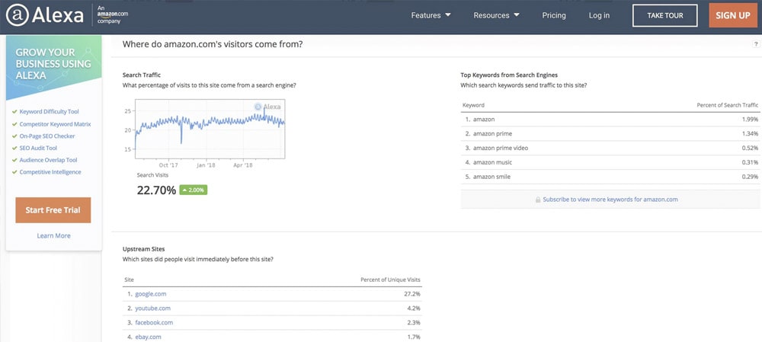This screenshot has width=762, height=342.
Task: Click the Search Traffic heading
Action: (x=142, y=75)
